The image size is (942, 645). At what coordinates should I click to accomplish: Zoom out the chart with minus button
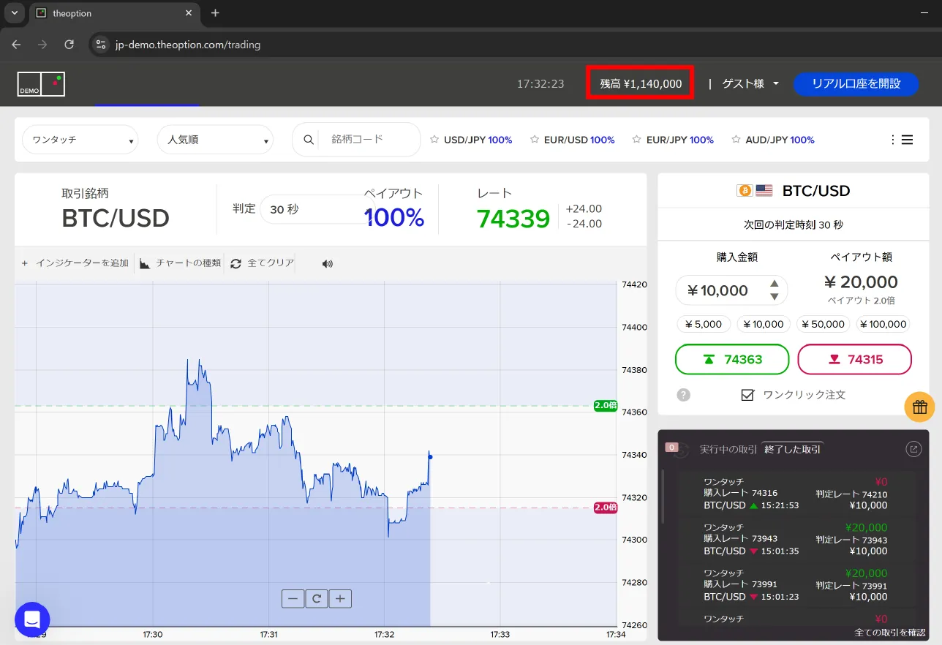[x=293, y=599]
